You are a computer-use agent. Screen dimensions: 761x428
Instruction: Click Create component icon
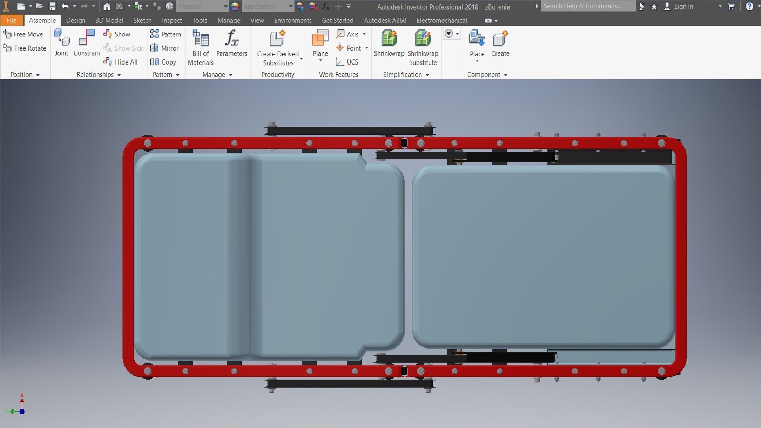tap(500, 39)
